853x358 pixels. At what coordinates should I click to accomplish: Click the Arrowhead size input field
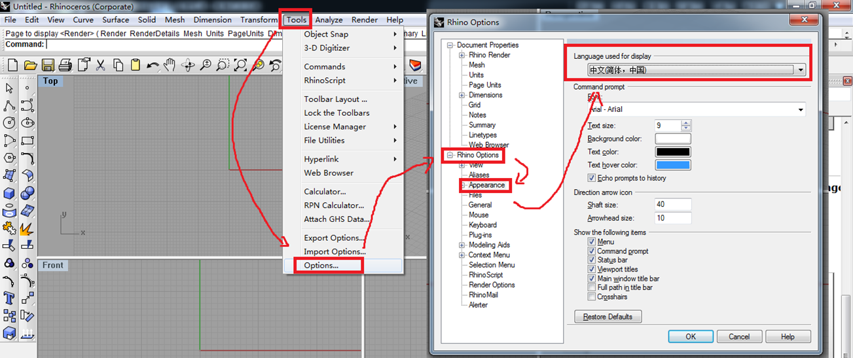coord(673,218)
